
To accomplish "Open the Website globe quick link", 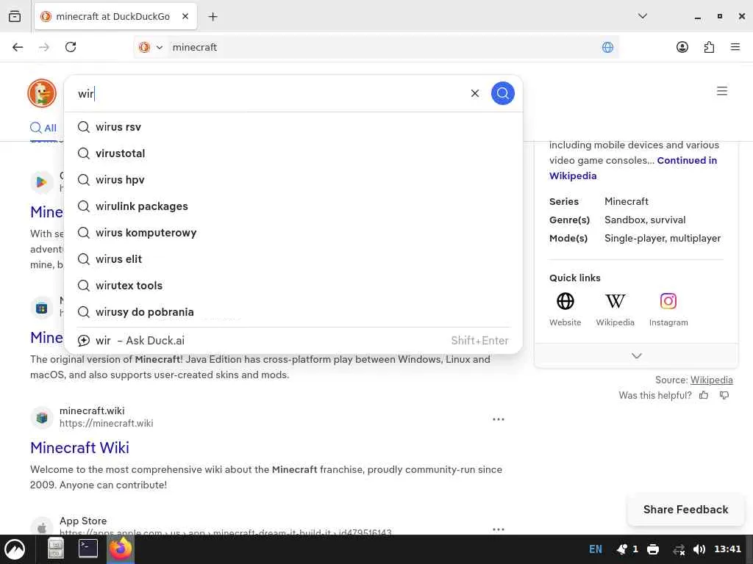I will coord(565,301).
